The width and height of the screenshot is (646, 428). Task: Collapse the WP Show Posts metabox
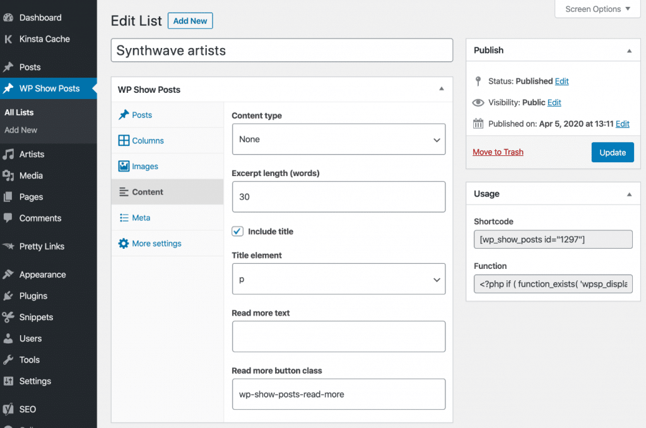(441, 89)
